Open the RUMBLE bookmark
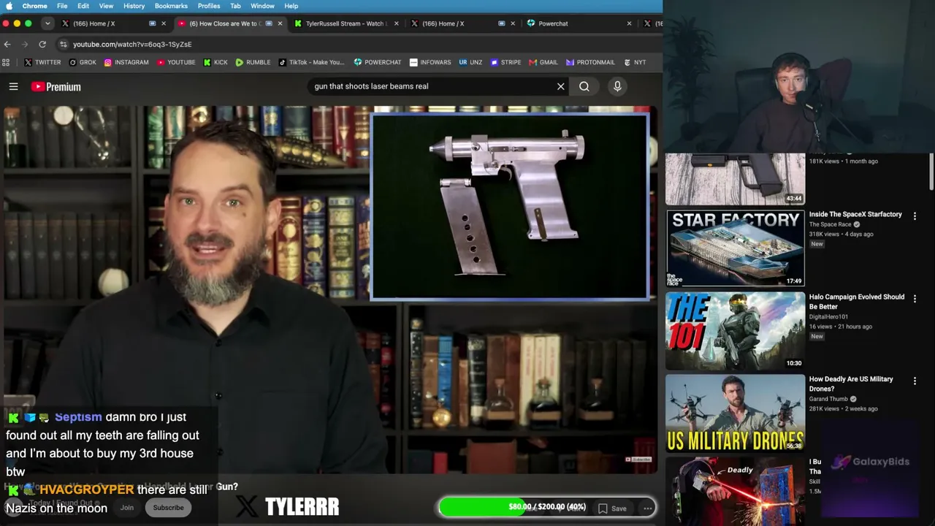Screen dimensions: 935x526 (x=253, y=62)
